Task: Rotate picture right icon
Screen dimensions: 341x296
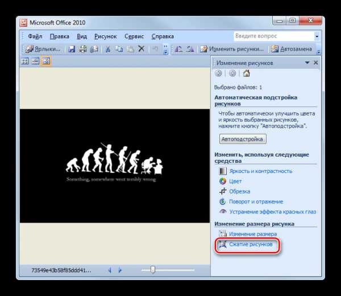Action: click(x=190, y=49)
